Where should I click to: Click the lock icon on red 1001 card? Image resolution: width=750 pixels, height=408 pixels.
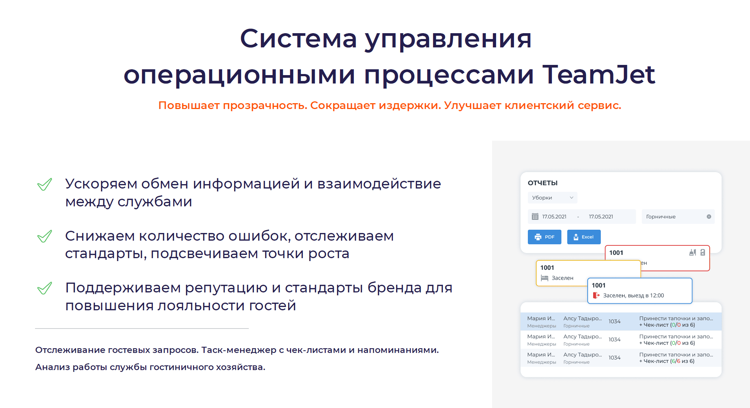click(703, 252)
